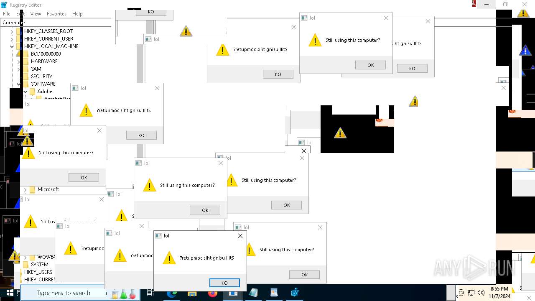This screenshot has width=535, height=301.
Task: Open the Windows Start menu
Action: tap(10, 293)
